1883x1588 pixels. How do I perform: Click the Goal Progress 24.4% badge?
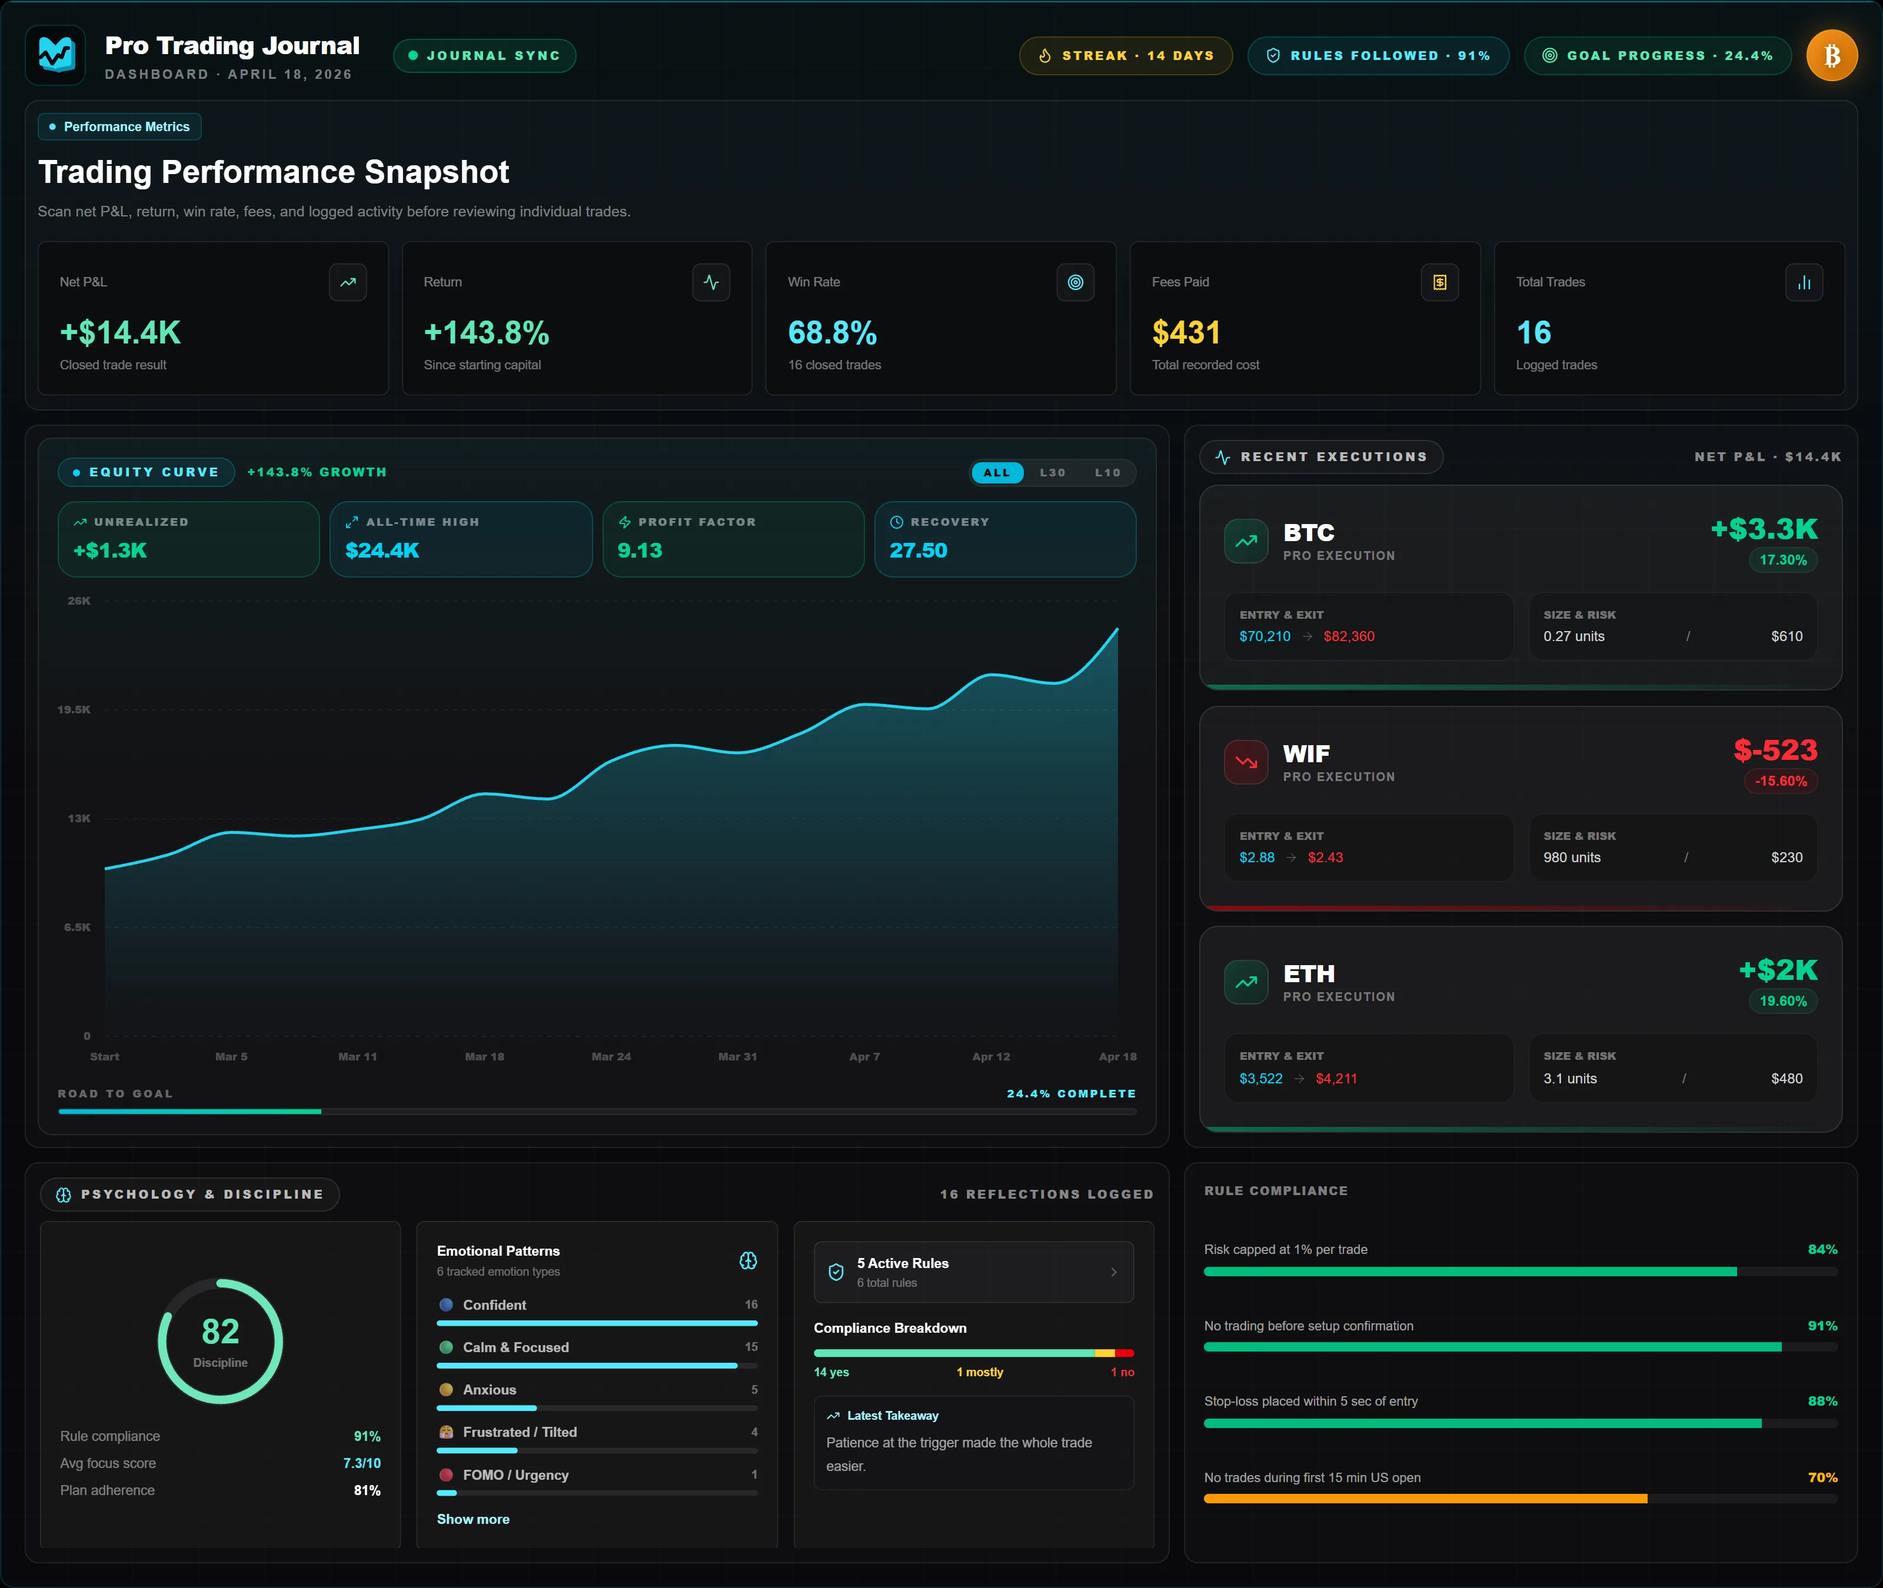1657,56
